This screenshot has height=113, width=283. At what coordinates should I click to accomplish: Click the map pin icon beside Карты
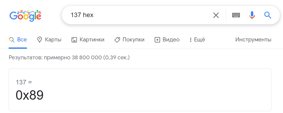coord(40,40)
